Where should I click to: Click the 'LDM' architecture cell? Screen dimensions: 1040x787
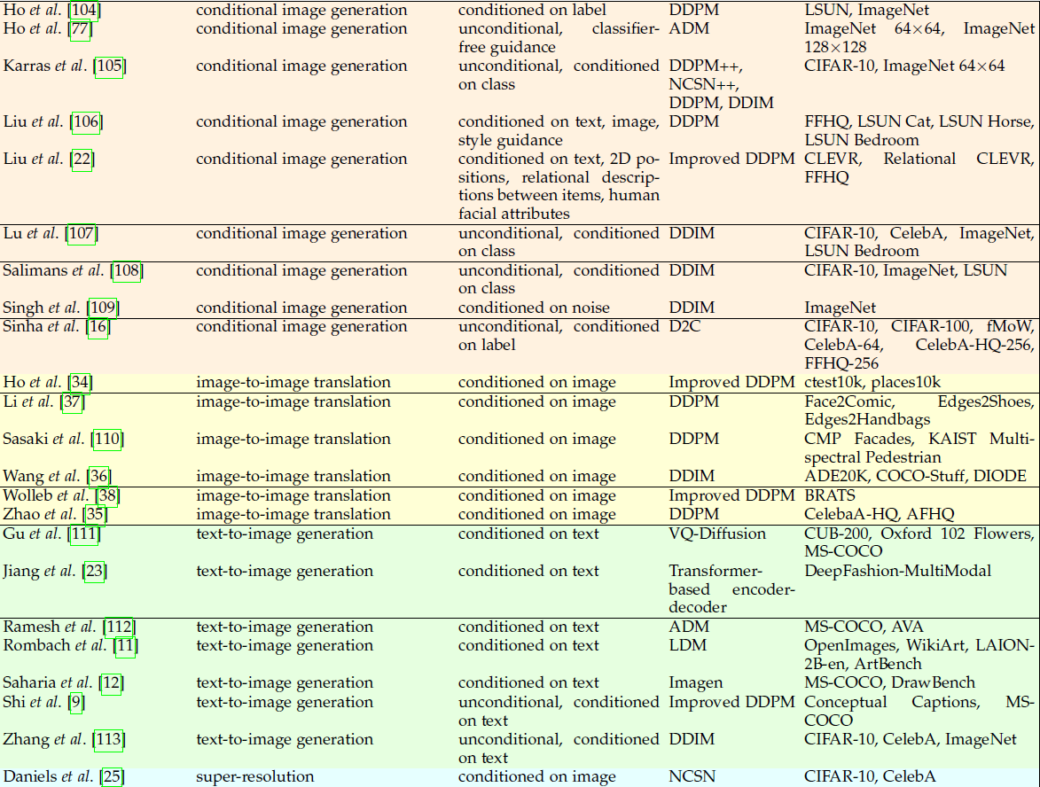(x=688, y=645)
